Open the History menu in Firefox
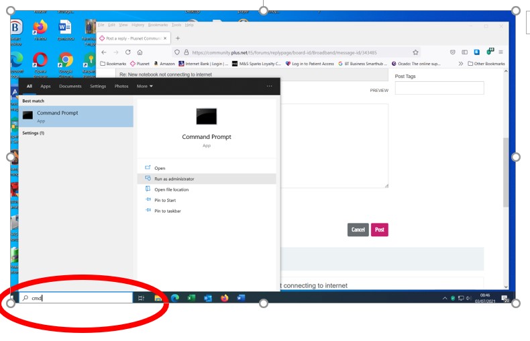 [138, 25]
